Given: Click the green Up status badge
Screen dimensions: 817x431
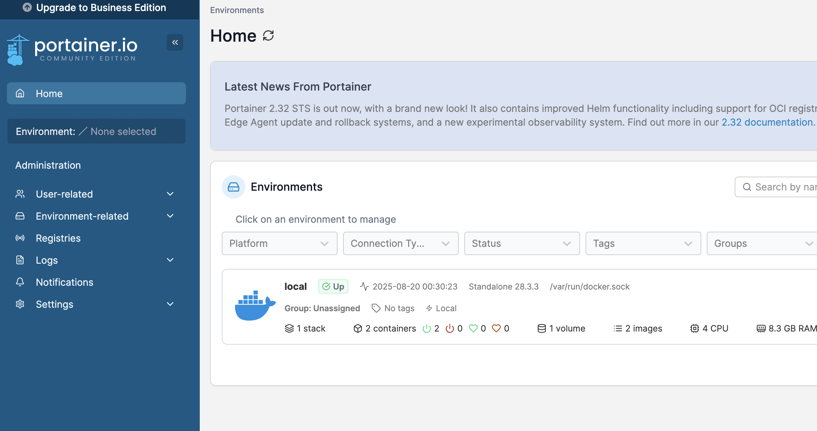Looking at the screenshot, I should click(333, 286).
